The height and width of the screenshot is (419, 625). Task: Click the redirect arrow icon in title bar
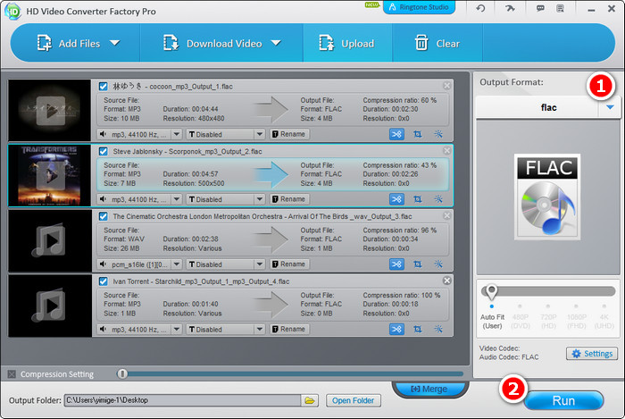pos(510,8)
